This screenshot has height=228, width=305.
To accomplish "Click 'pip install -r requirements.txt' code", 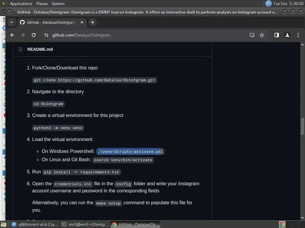I will click(x=81, y=172).
